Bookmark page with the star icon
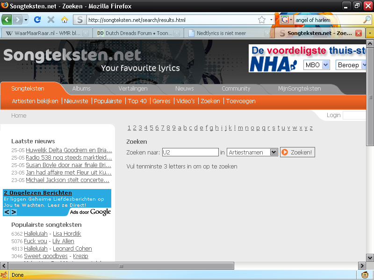Screen dimensions: 374x280 click(x=262, y=20)
